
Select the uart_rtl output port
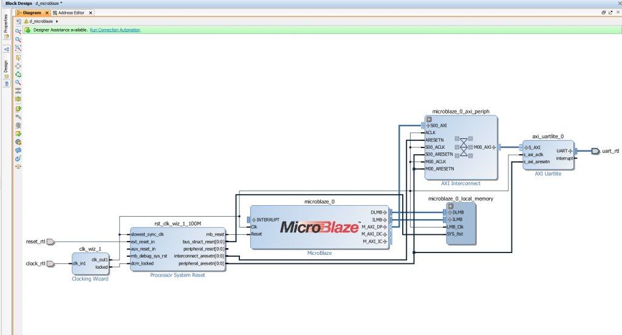595,151
